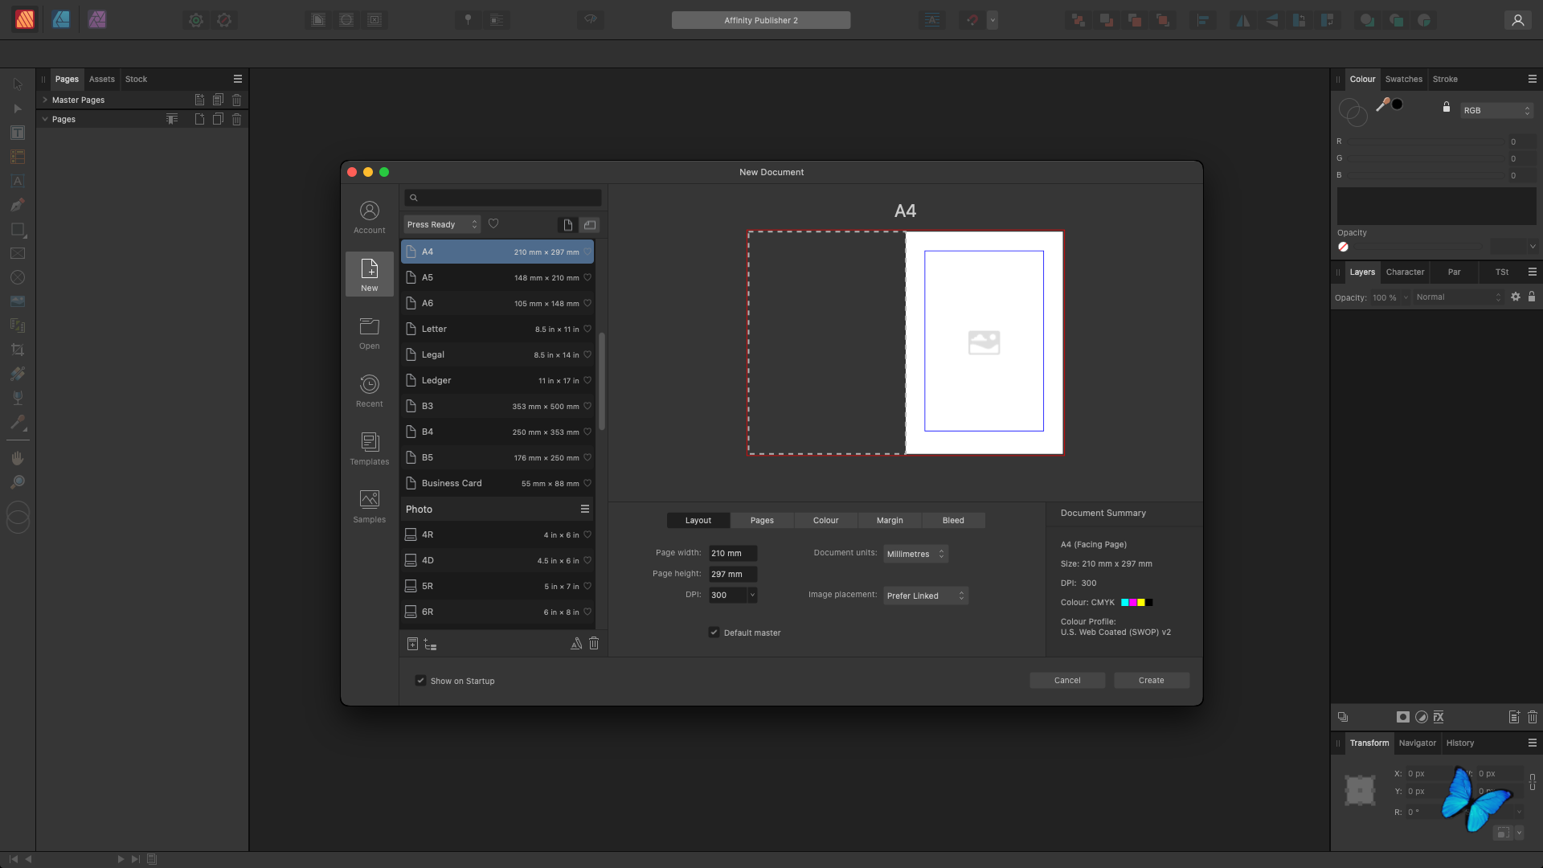
Task: Click the Create button
Action: [x=1151, y=680]
